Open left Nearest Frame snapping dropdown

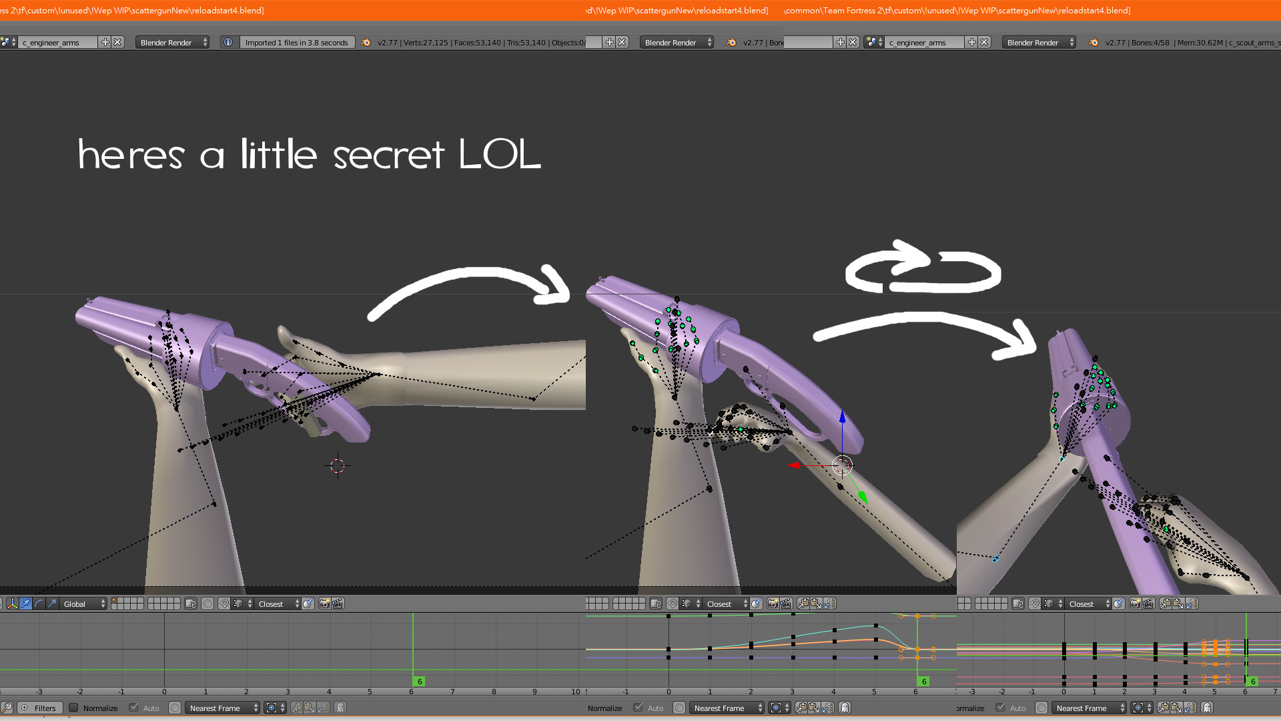coord(223,708)
